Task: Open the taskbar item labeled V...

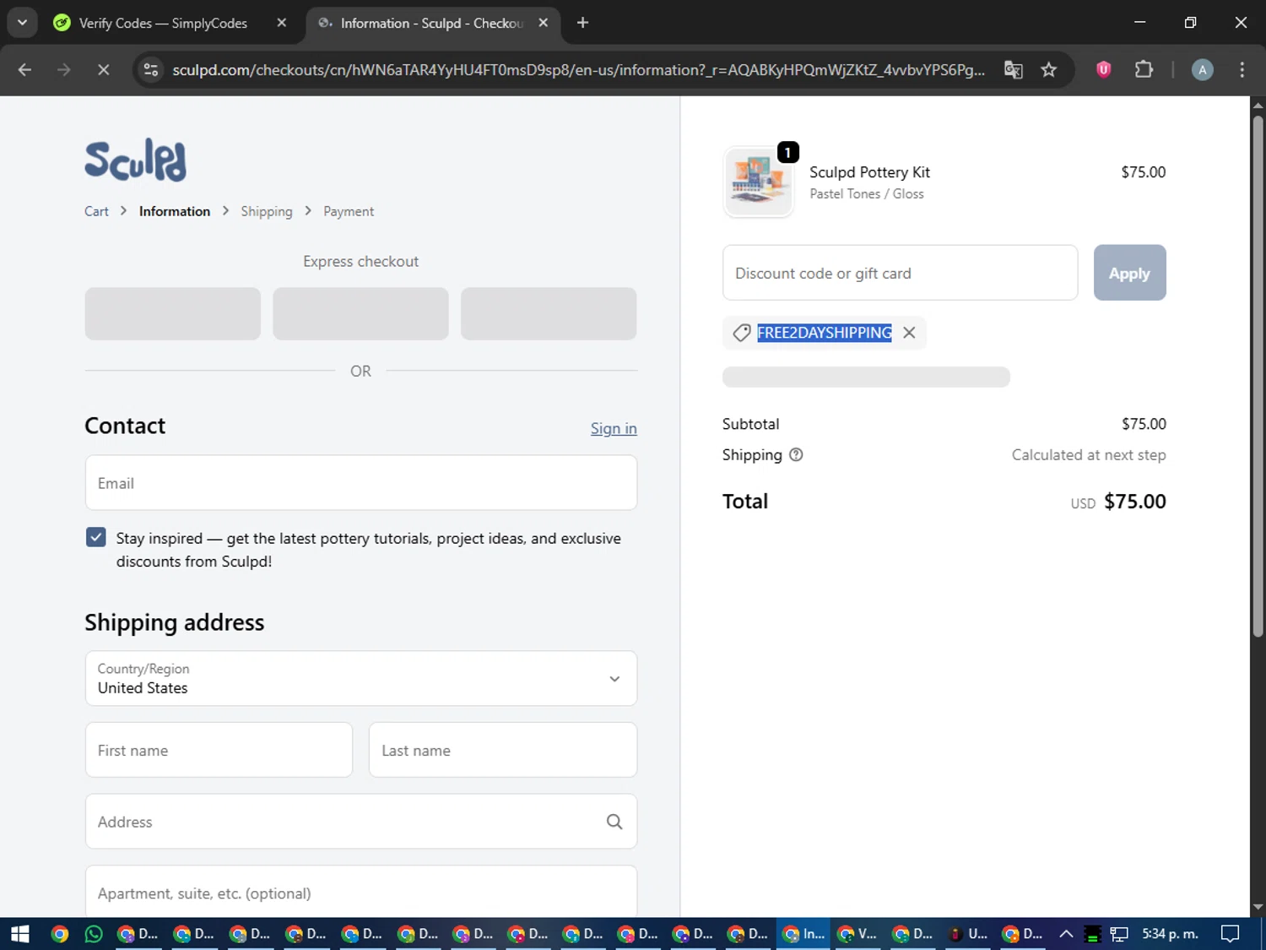Action: (x=858, y=934)
